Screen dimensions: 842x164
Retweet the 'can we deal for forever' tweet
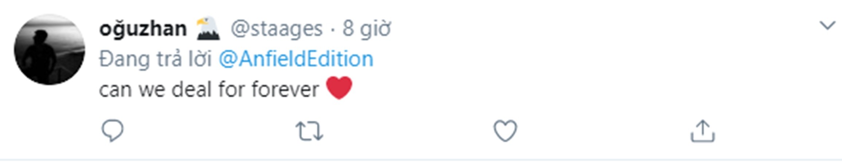click(x=309, y=131)
